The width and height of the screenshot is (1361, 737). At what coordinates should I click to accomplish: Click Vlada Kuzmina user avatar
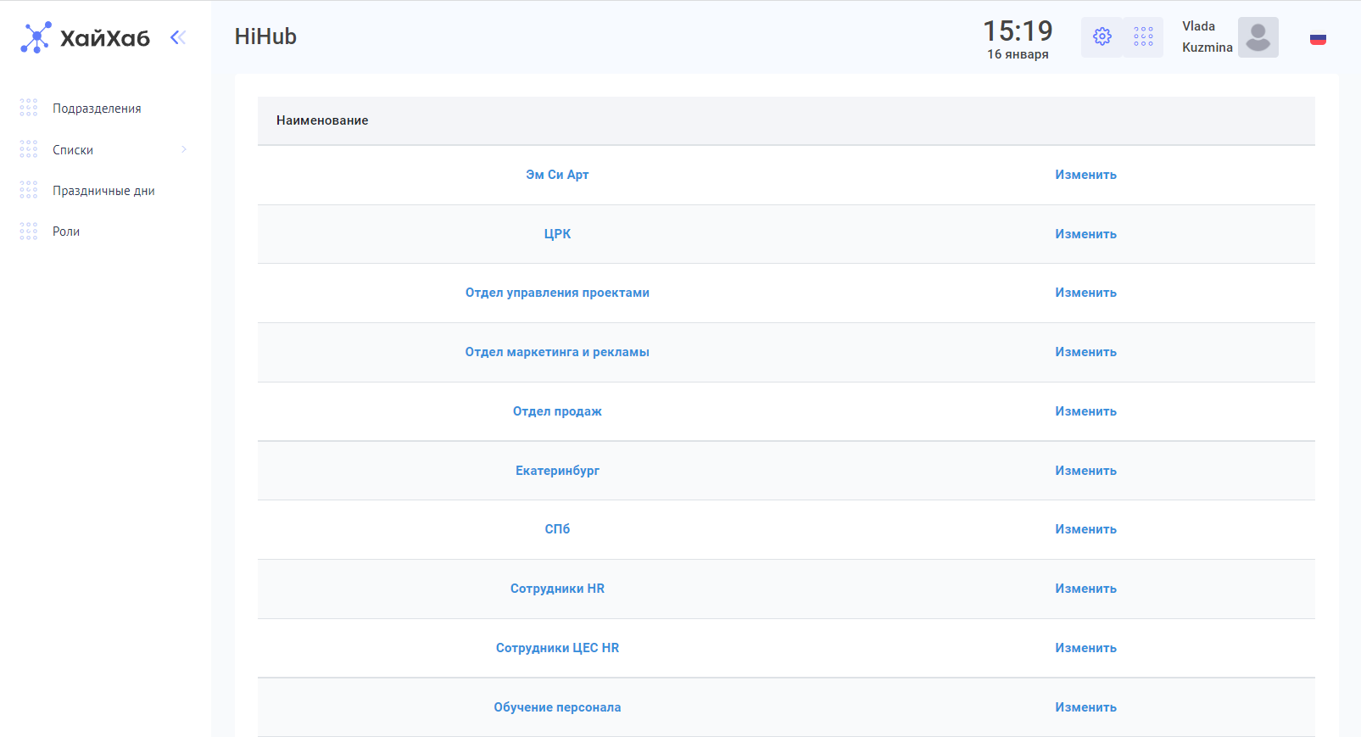[1258, 37]
